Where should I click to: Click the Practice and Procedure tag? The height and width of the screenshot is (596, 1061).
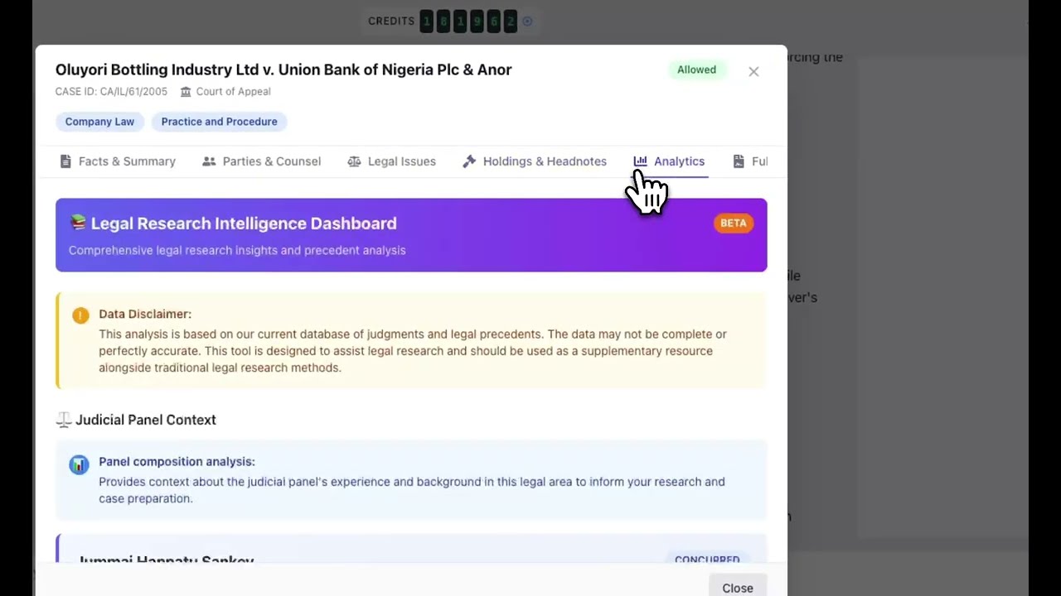pos(220,122)
